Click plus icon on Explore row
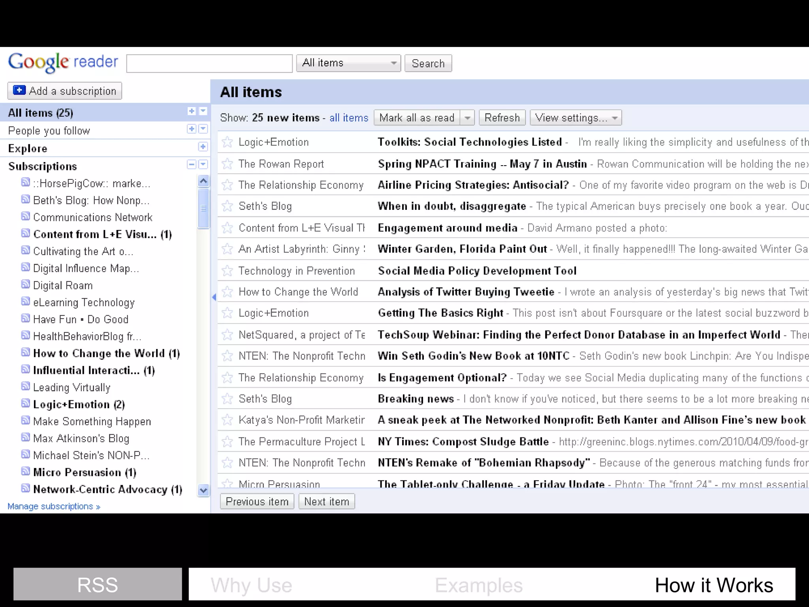Image resolution: width=809 pixels, height=607 pixels. [203, 147]
